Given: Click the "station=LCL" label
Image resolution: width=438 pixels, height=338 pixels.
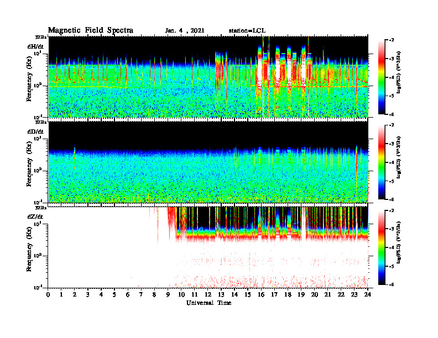Looking at the screenshot, I should (x=247, y=31).
